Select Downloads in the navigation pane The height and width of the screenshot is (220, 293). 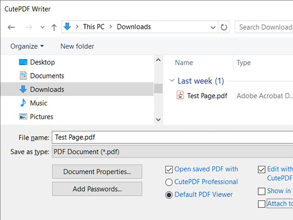(x=77, y=89)
